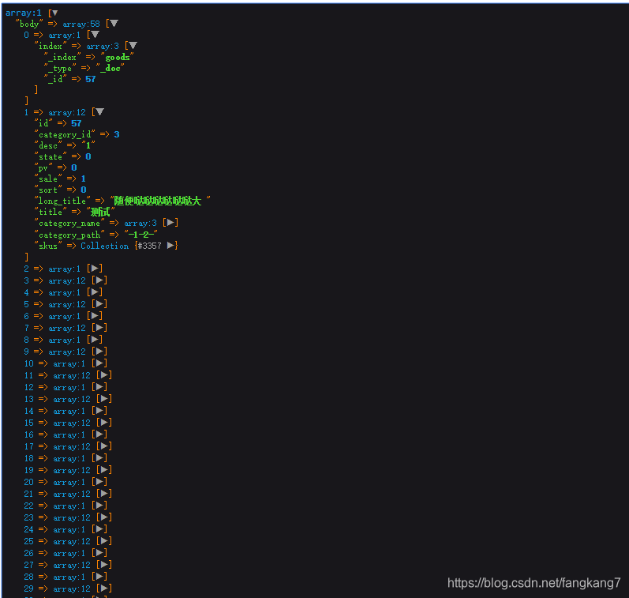Image resolution: width=629 pixels, height=598 pixels.
Task: Select the "_id" => 57 line
Action: pyautogui.click(x=69, y=79)
